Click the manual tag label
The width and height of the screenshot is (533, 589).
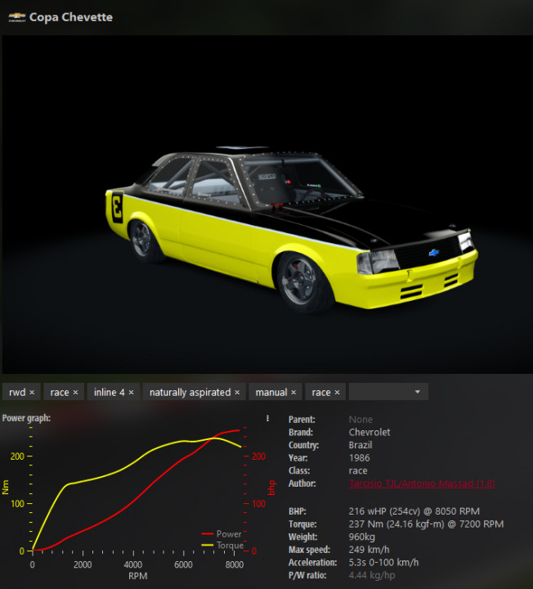pos(271,392)
